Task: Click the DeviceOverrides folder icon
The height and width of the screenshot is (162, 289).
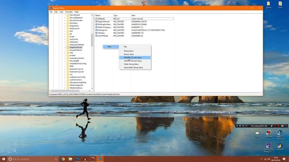Action: 68,20
